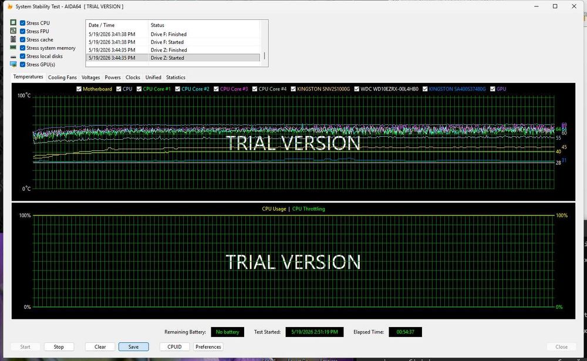Click the Test Started date value
This screenshot has width=587, height=361.
[315, 332]
